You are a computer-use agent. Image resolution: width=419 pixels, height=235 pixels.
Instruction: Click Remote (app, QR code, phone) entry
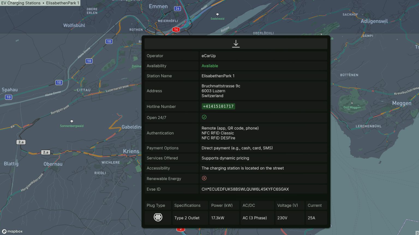230,128
